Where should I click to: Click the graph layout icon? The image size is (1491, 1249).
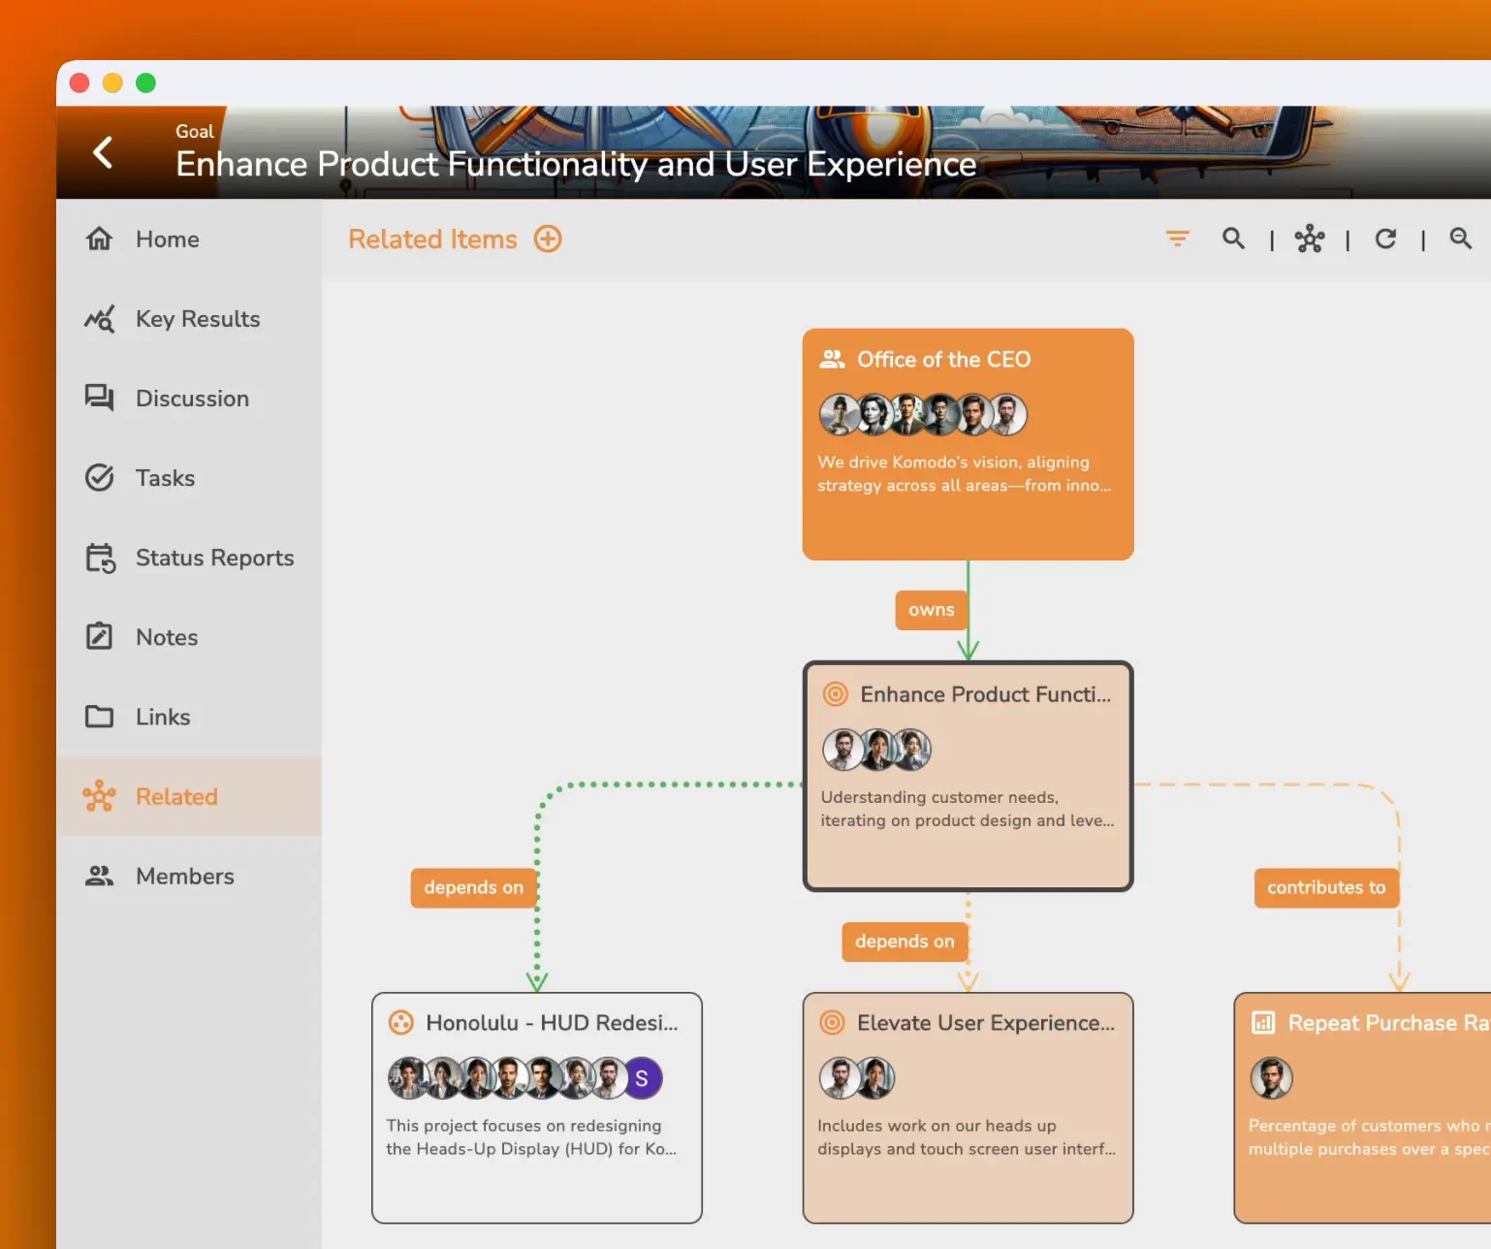click(1309, 239)
